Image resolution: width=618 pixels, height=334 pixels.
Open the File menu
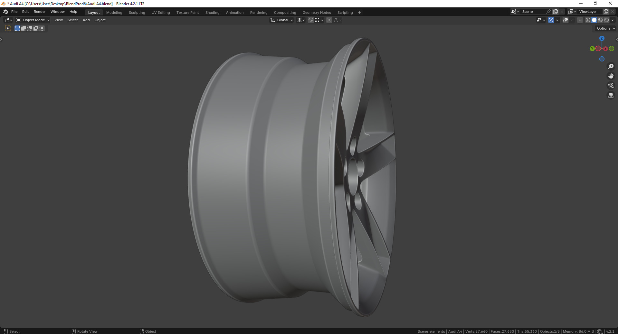pyautogui.click(x=14, y=12)
